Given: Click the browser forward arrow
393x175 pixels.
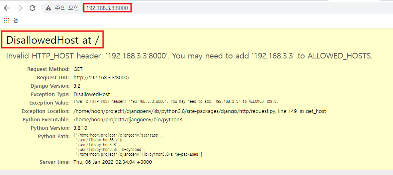Looking at the screenshot, I should click(x=20, y=8).
